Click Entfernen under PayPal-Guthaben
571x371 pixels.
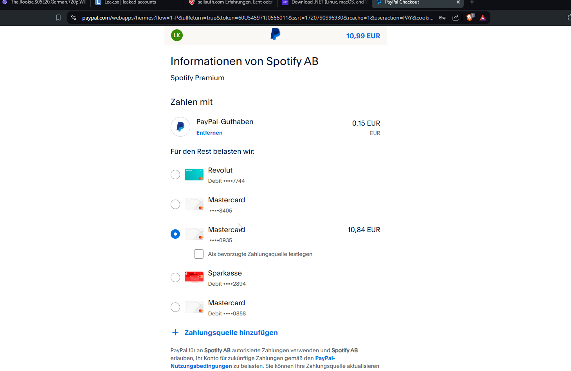(209, 133)
